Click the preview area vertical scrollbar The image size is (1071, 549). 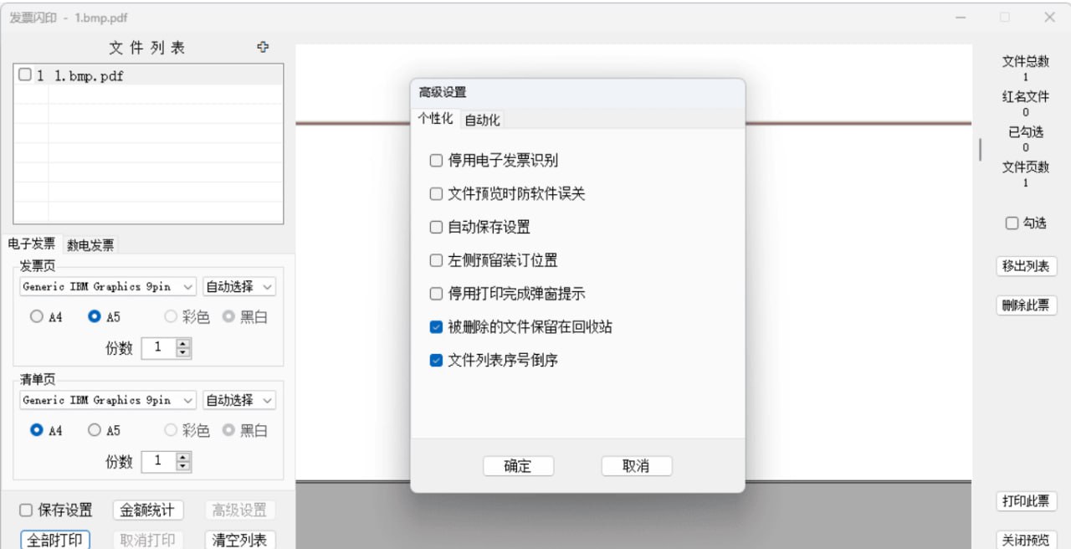980,149
